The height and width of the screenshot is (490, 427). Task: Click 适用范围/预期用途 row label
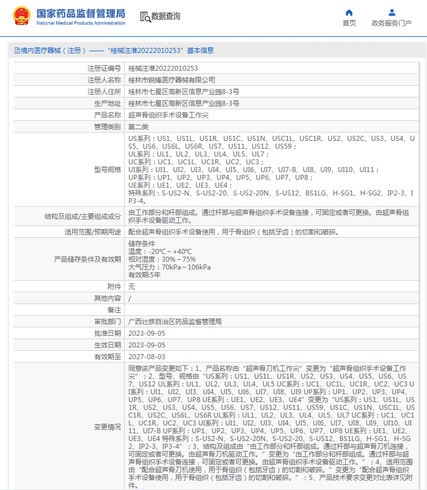click(93, 232)
